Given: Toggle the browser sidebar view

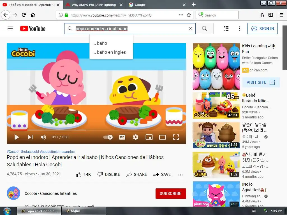Looking at the screenshot, I should pyautogui.click(x=271, y=15).
